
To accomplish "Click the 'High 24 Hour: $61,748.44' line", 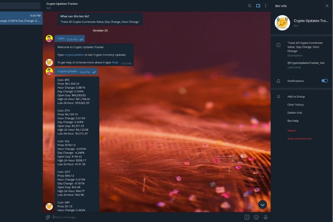I will pos(74,99).
